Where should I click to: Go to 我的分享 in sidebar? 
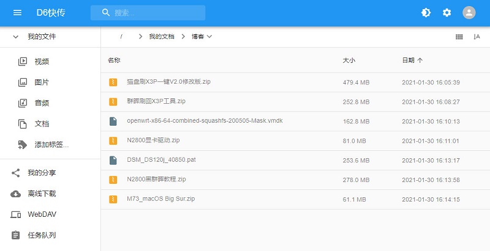tap(42, 173)
